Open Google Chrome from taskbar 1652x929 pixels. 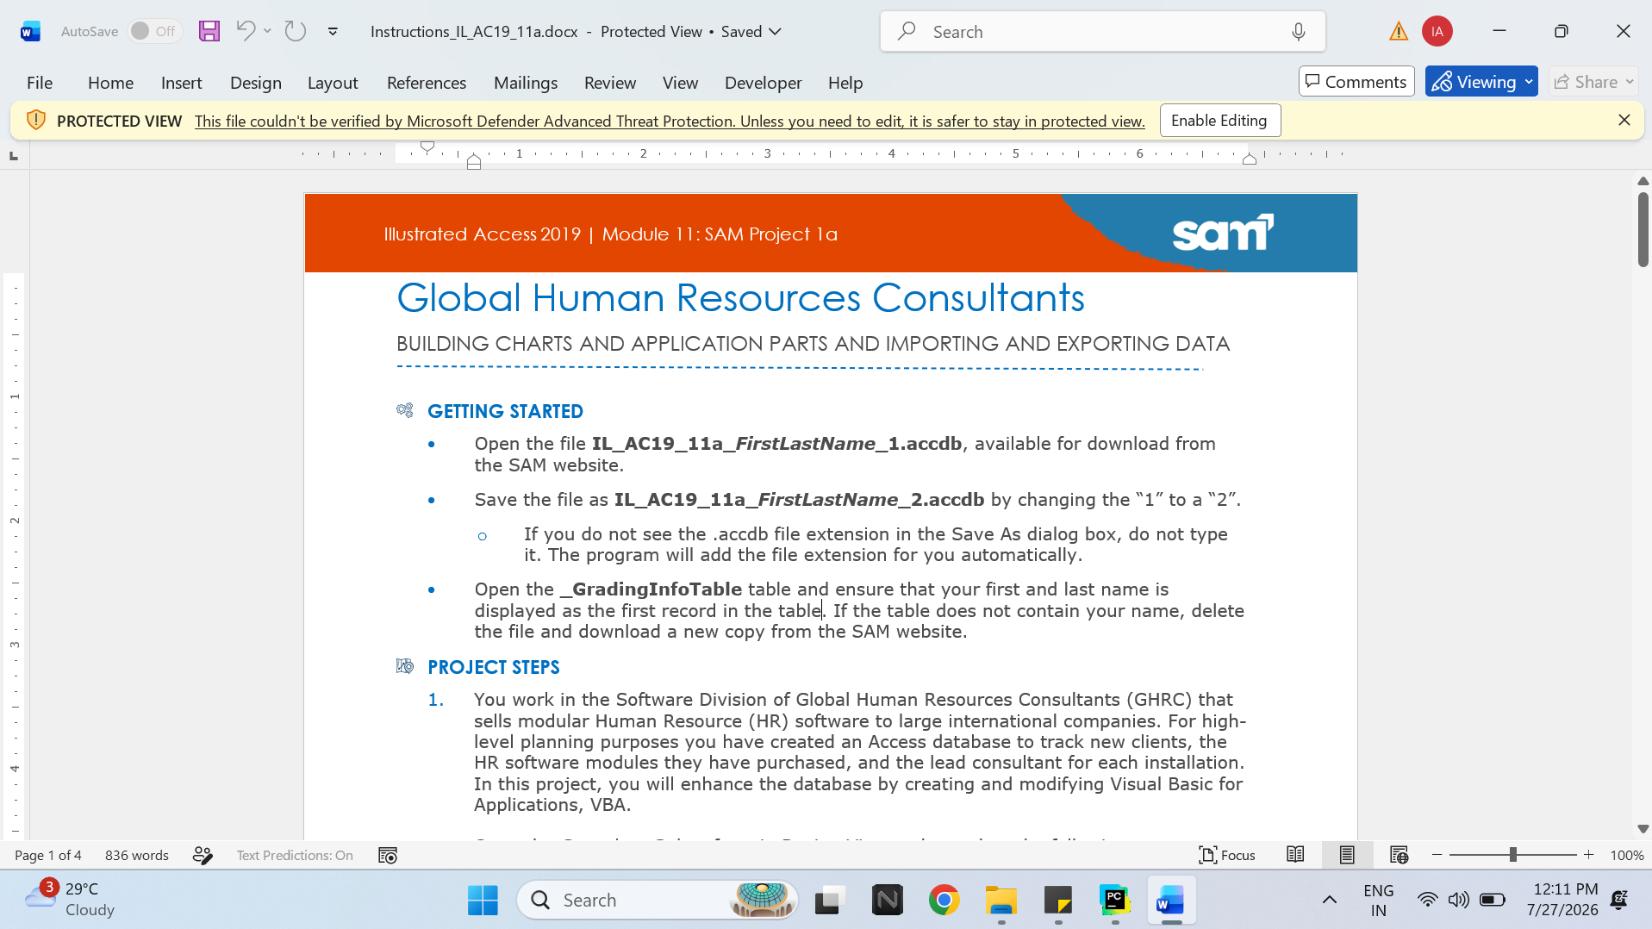click(944, 901)
